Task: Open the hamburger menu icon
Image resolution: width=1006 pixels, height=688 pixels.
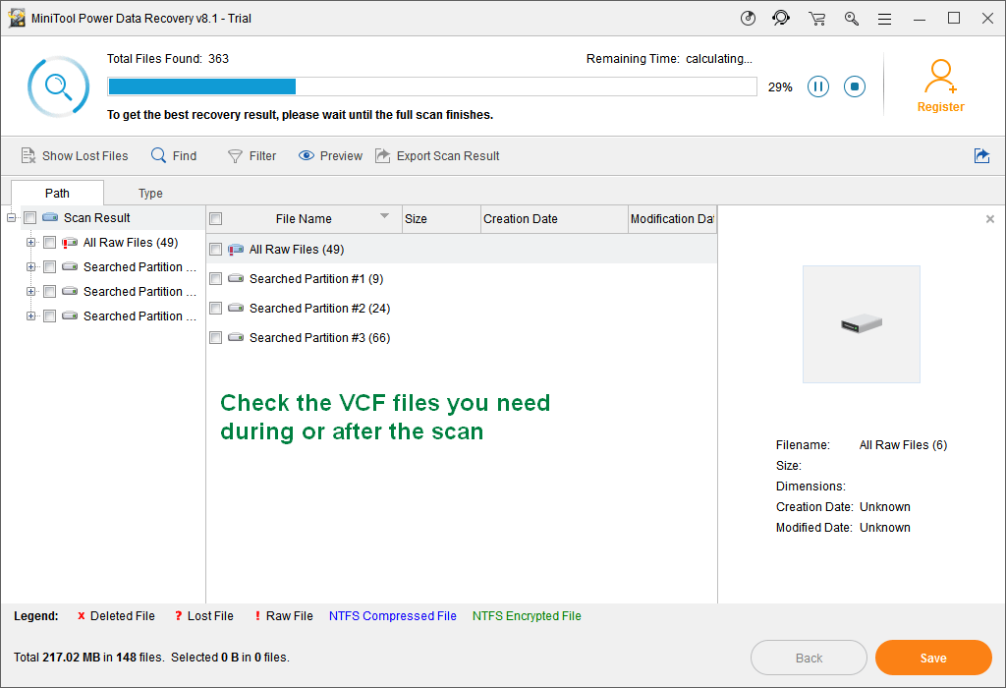Action: pos(885,20)
